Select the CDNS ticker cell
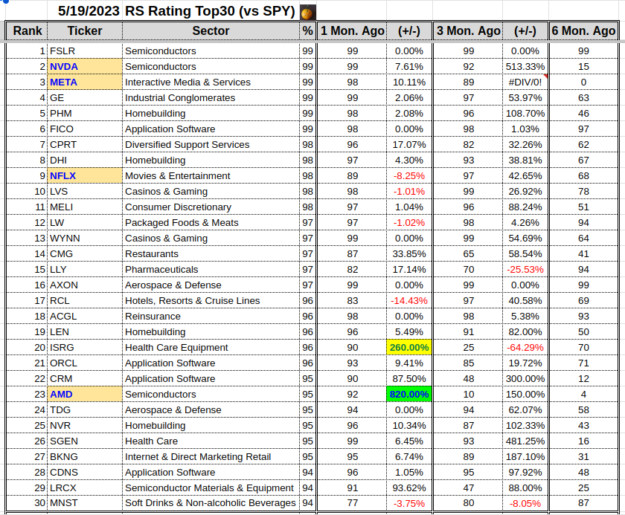The height and width of the screenshot is (515, 625). (x=85, y=472)
